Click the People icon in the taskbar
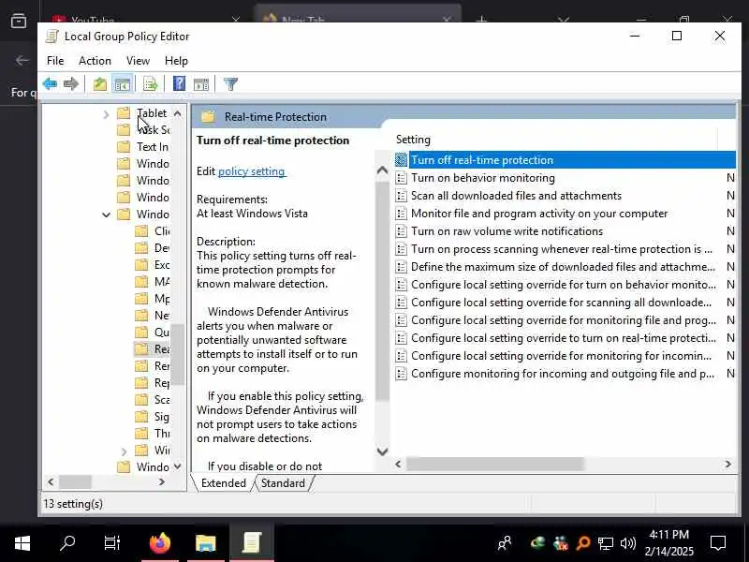 point(505,543)
